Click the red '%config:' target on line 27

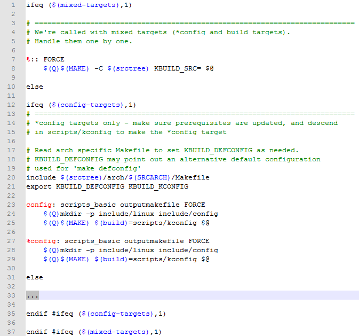pyautogui.click(x=43, y=241)
